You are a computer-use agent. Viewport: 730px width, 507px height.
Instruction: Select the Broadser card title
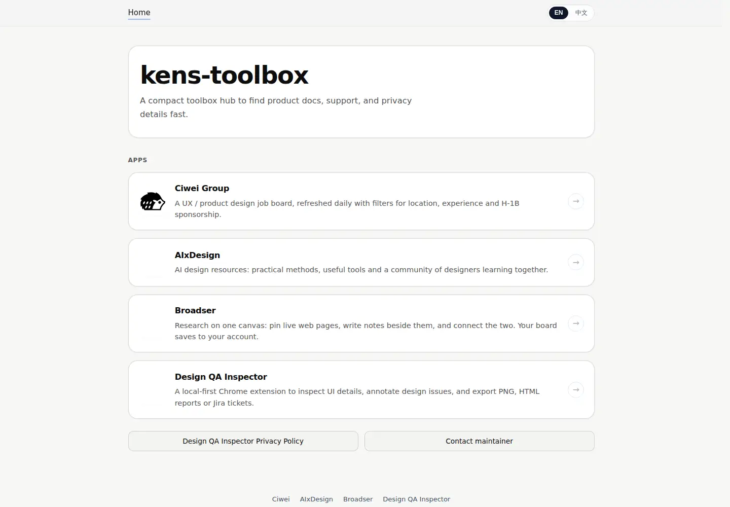195,310
